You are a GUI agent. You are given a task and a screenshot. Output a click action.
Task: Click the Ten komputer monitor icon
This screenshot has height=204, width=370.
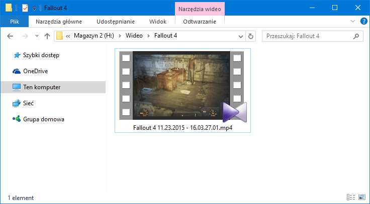pyautogui.click(x=17, y=87)
